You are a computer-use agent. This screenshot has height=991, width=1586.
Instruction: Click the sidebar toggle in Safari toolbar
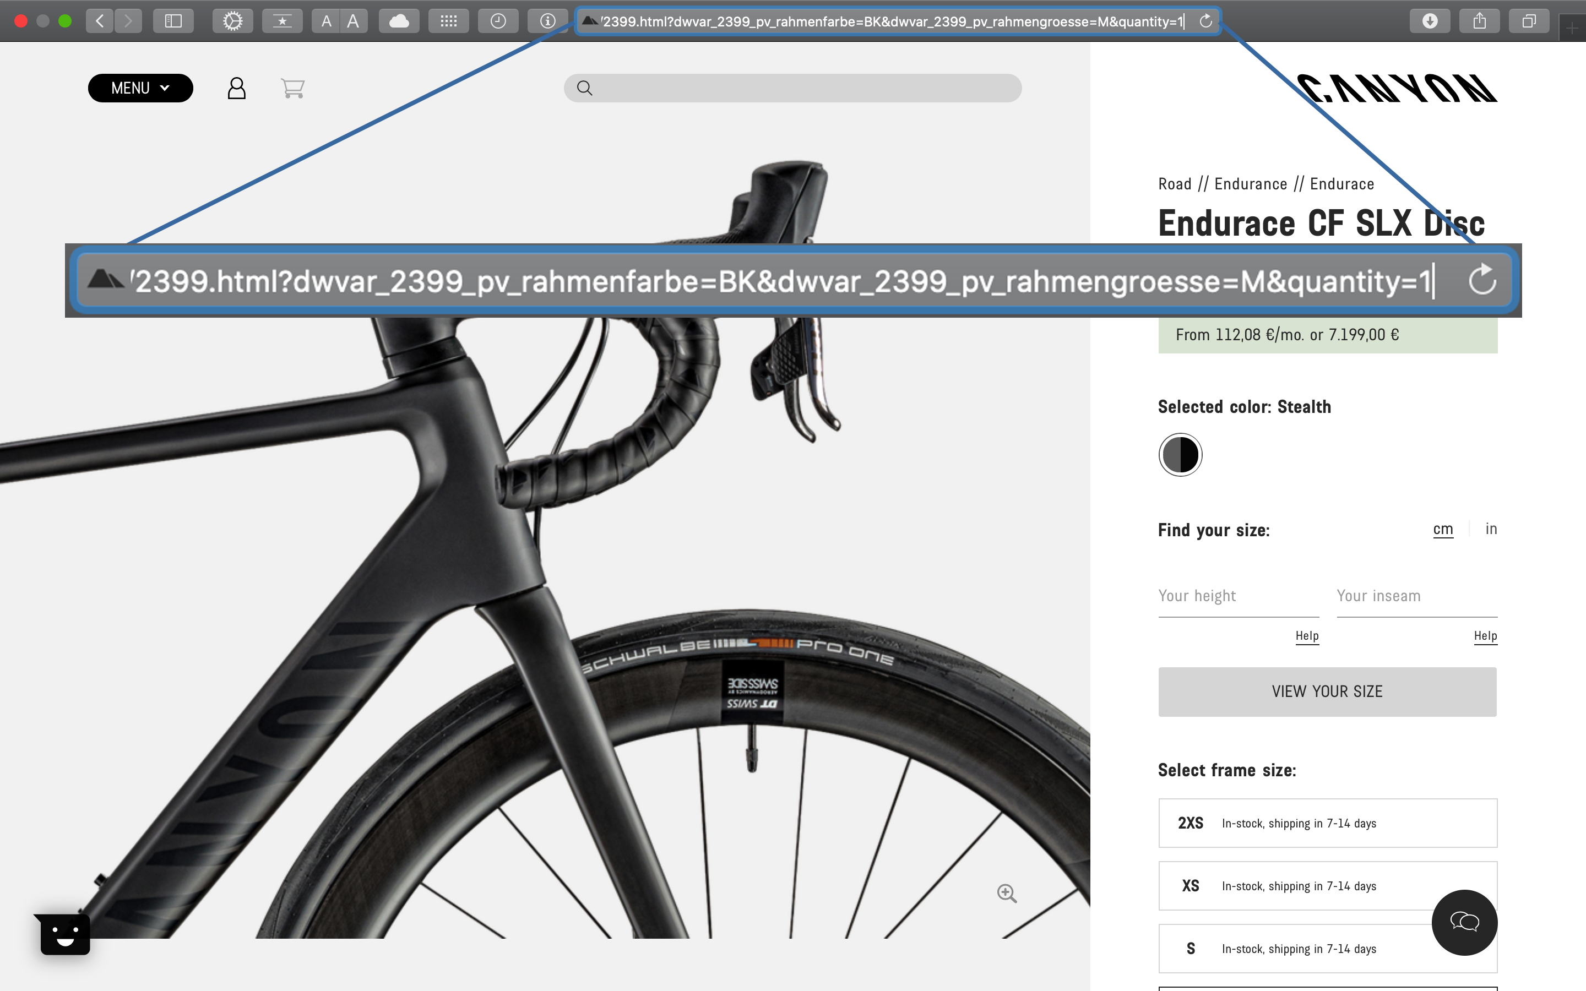pos(173,21)
